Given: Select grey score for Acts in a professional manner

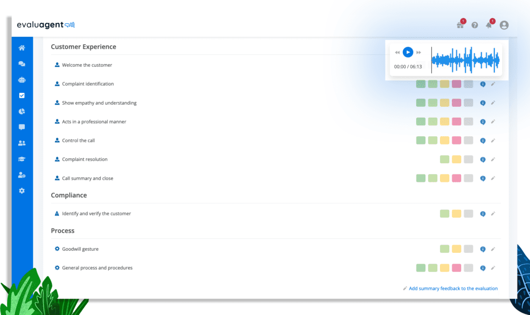Looking at the screenshot, I should click(x=468, y=121).
